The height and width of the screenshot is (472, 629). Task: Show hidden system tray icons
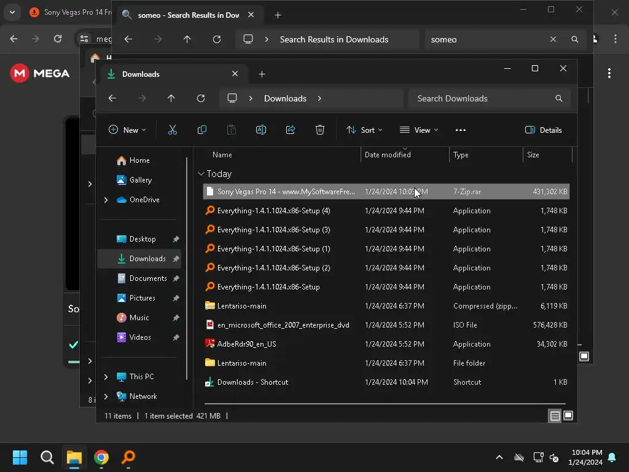(499, 457)
